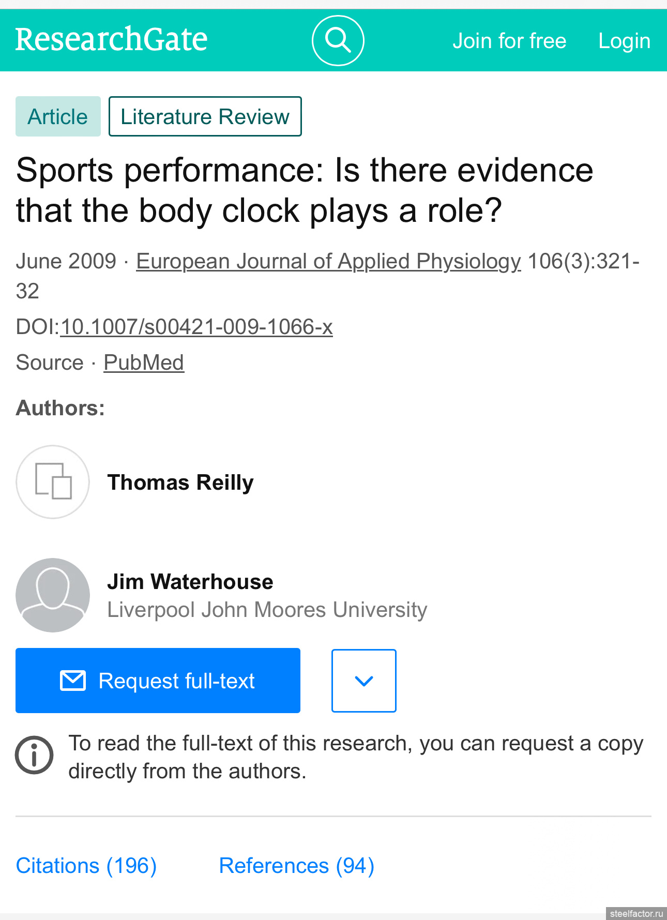Select the Article tag
Screen dimensions: 667x920
click(58, 116)
